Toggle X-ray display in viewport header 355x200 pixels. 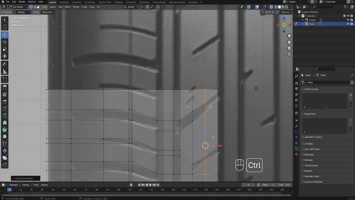click(271, 7)
